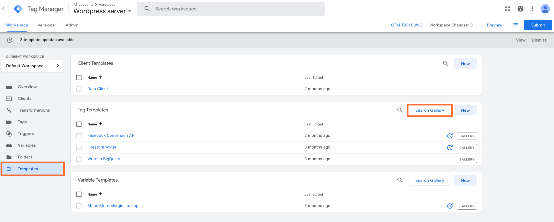Check the Firestore Writer checkbox
Viewport: 554px width, 222px height.
coord(79,147)
